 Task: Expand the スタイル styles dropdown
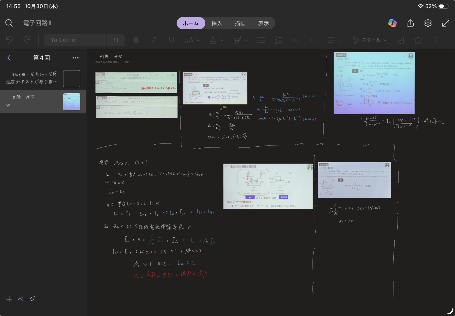370,40
